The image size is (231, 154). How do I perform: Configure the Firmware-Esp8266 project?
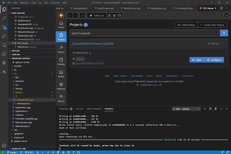click(214, 60)
